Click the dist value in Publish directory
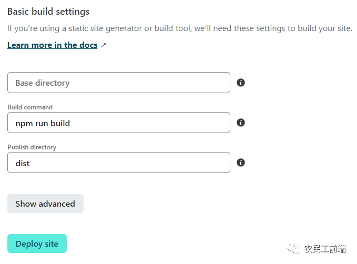The height and width of the screenshot is (264, 357). (23, 163)
